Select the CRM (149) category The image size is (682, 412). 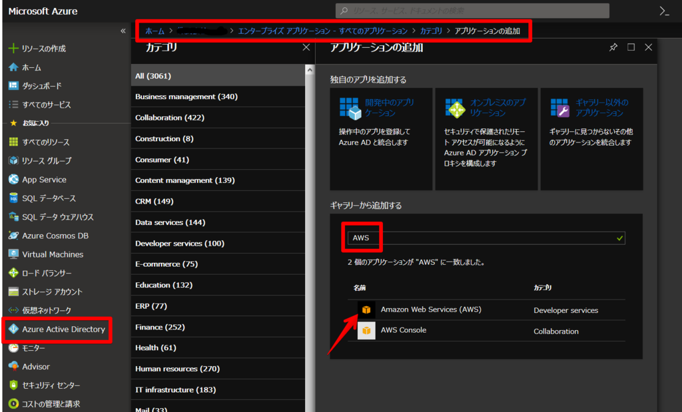pos(218,201)
